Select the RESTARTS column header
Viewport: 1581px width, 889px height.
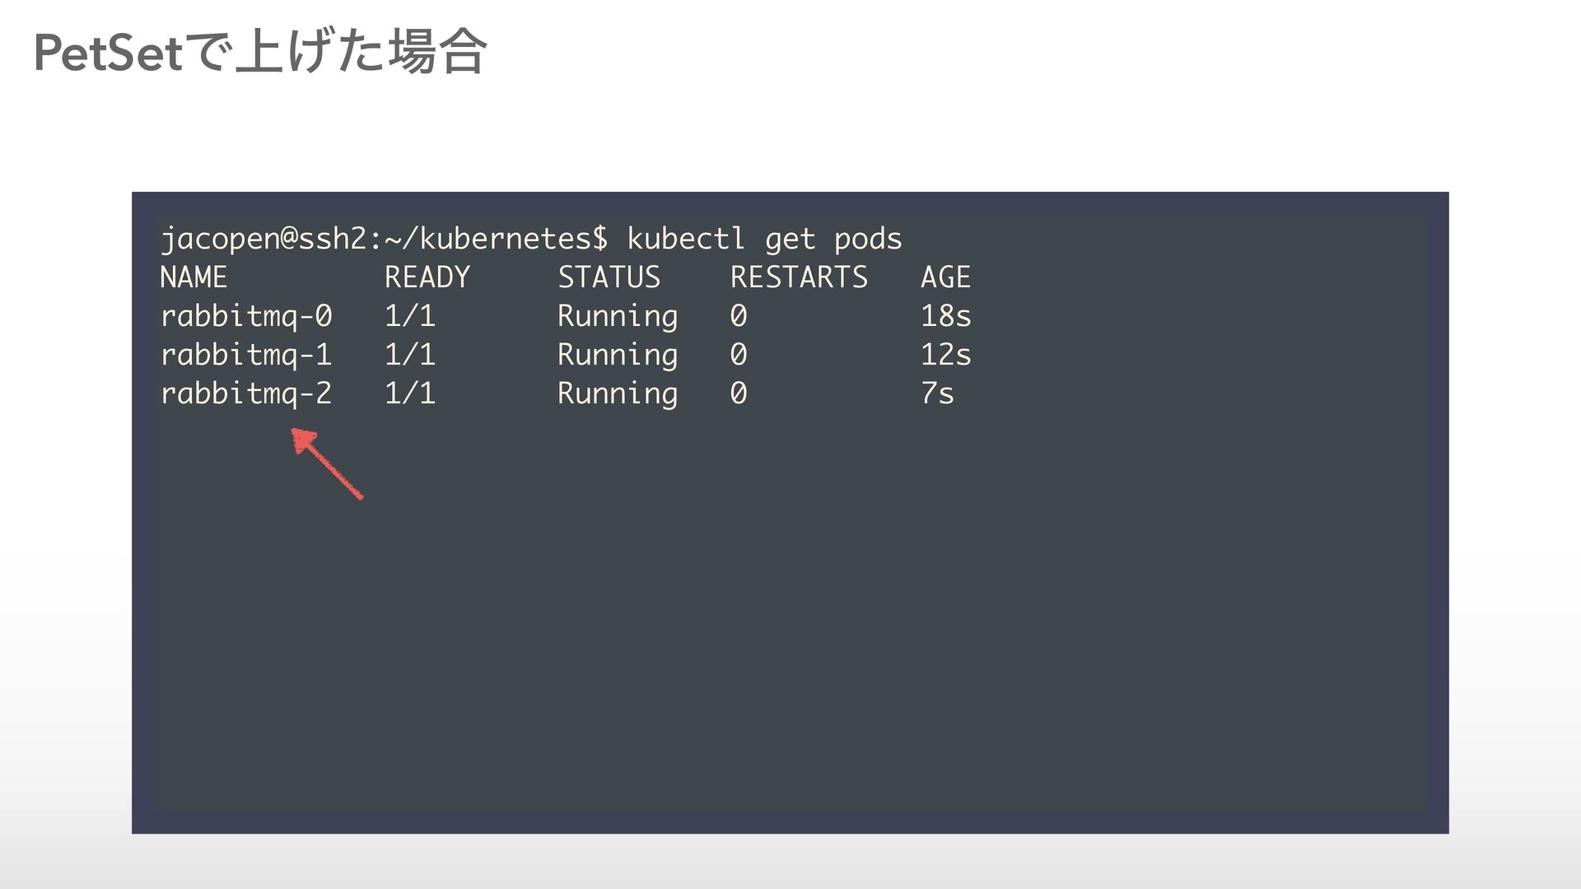[x=799, y=277]
